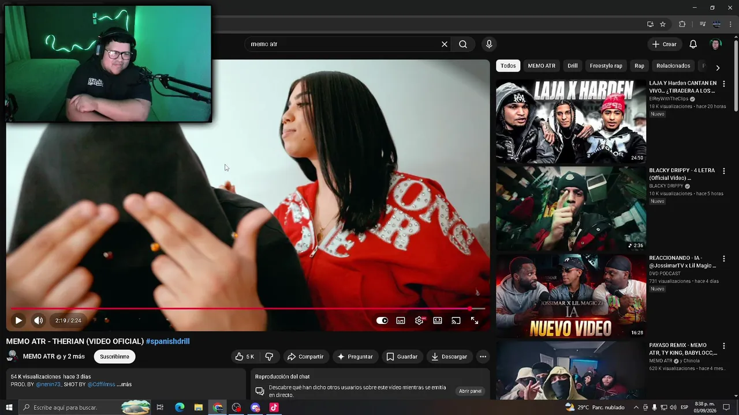Open the taskbar volume control
The height and width of the screenshot is (415, 739).
click(x=673, y=408)
